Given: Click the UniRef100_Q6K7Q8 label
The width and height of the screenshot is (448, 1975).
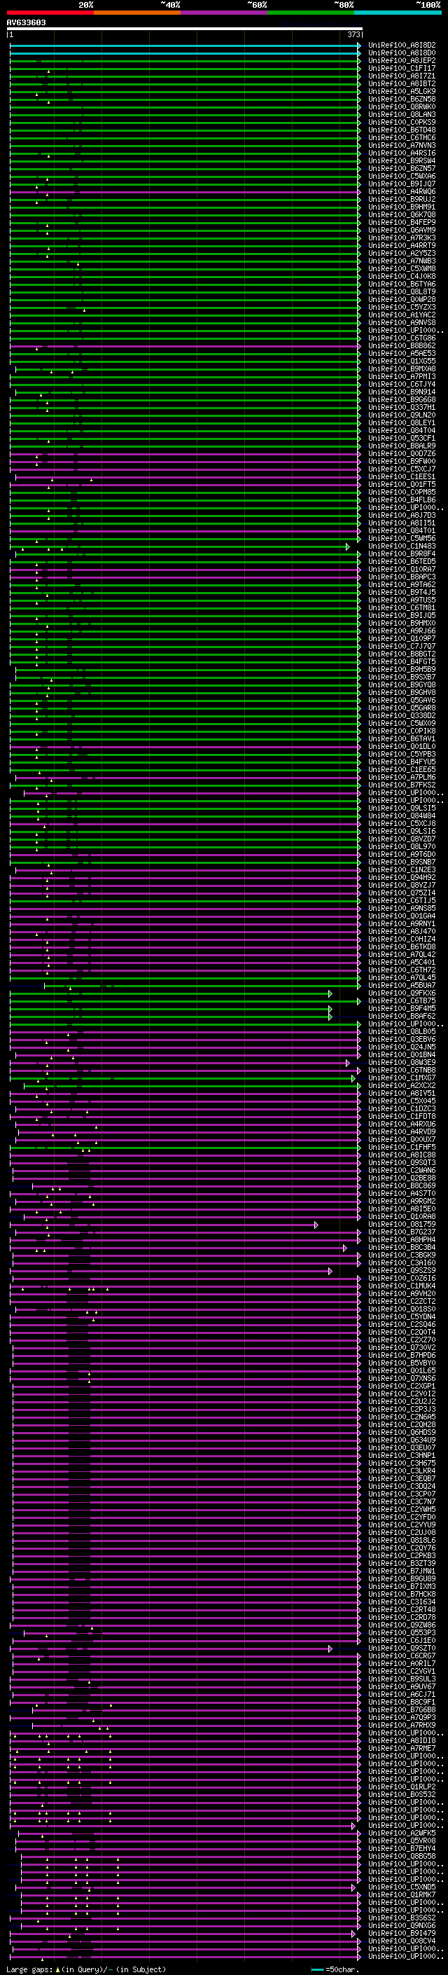Looking at the screenshot, I should (x=402, y=214).
